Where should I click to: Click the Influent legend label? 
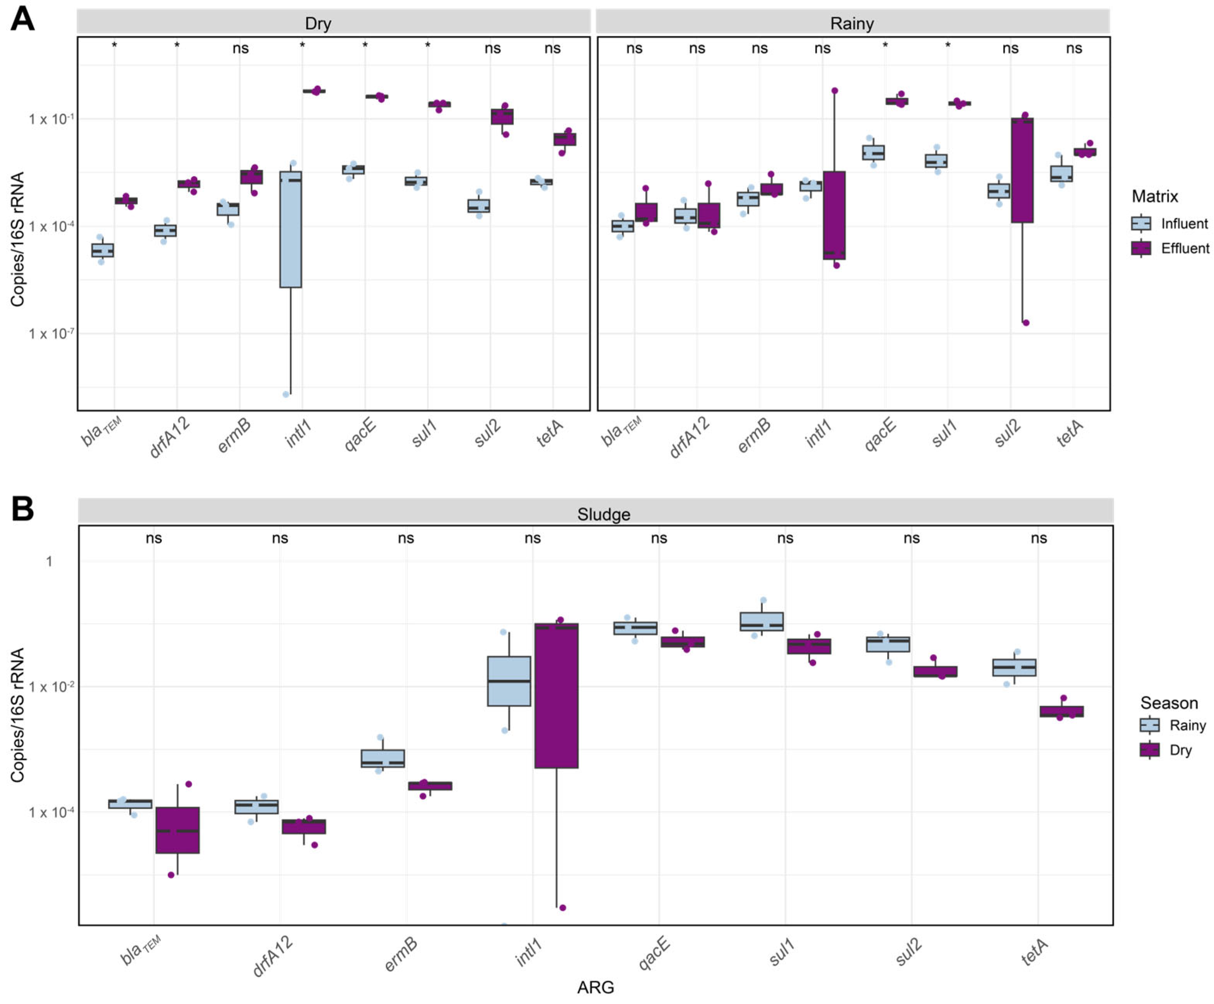(1185, 223)
